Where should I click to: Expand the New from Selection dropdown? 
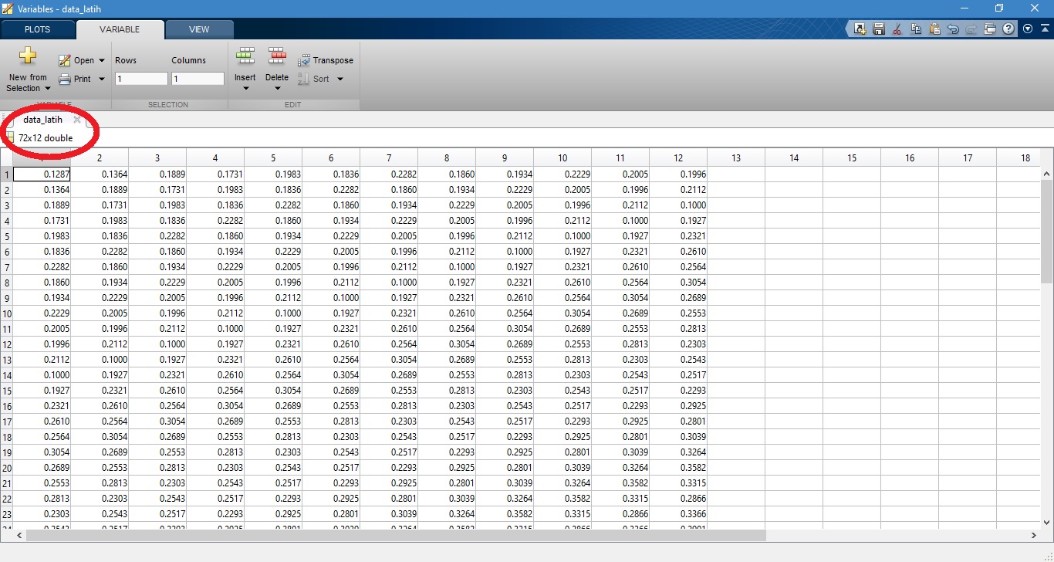tap(47, 89)
